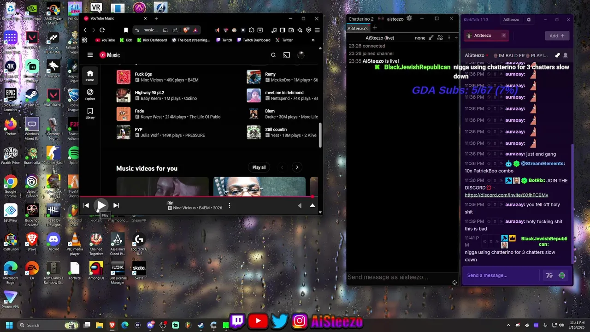
Task: Click the share page icon in address bar
Action: pyautogui.click(x=175, y=30)
